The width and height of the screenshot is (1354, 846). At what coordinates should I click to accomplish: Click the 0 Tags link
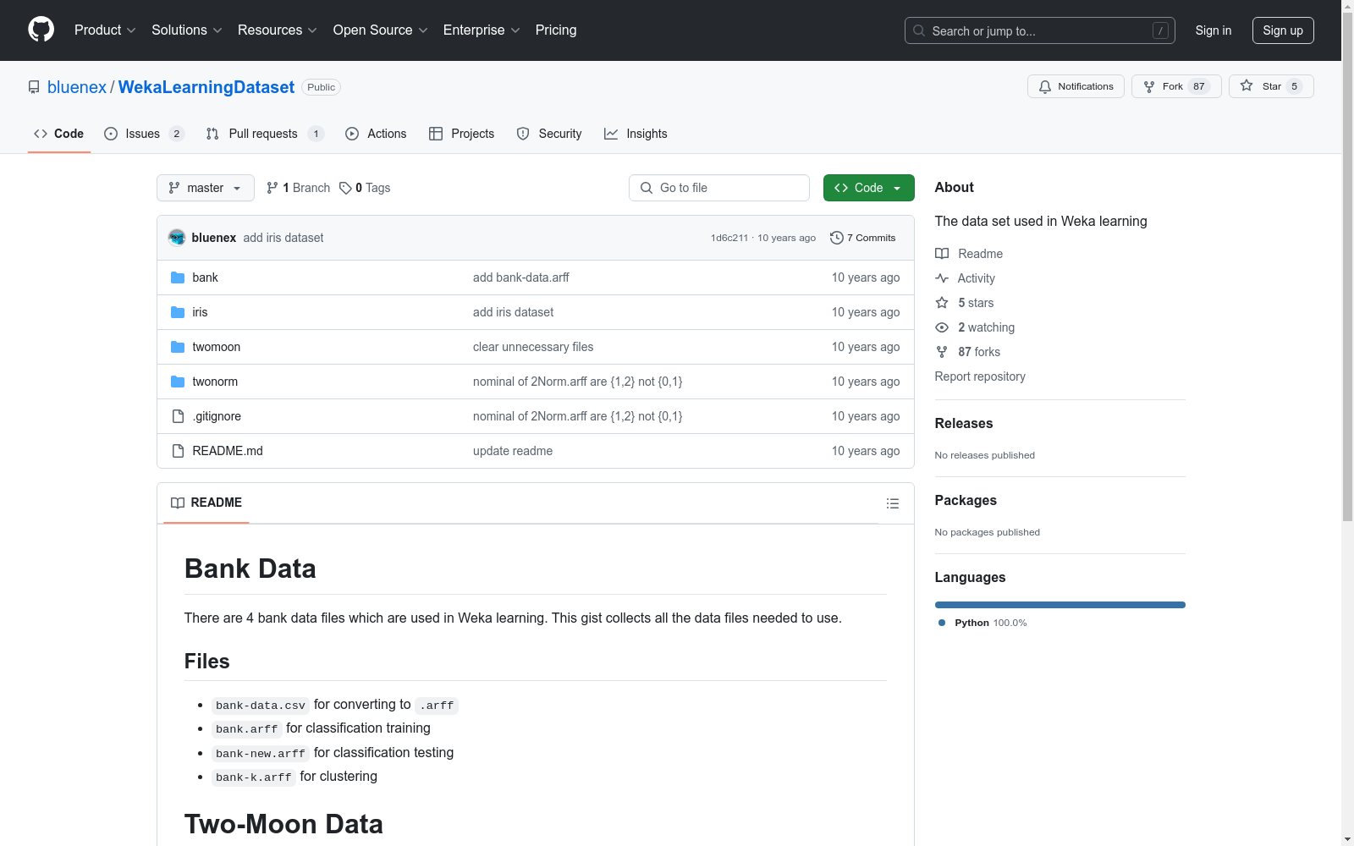coord(365,188)
